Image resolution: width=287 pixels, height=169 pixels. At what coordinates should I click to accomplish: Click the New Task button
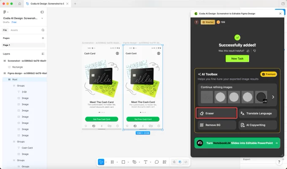[237, 58]
